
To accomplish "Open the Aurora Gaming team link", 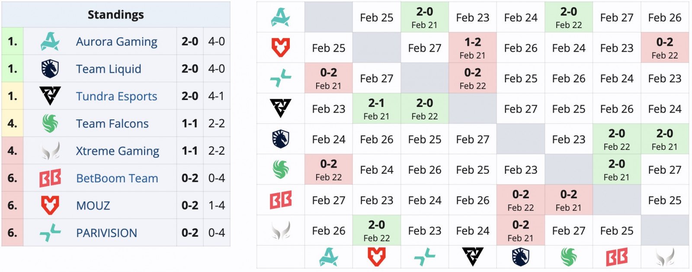I will click(116, 42).
